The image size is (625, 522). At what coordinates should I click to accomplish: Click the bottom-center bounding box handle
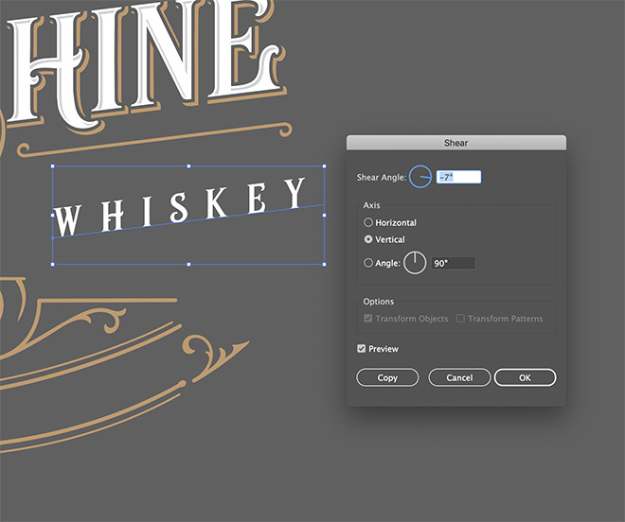(x=188, y=265)
